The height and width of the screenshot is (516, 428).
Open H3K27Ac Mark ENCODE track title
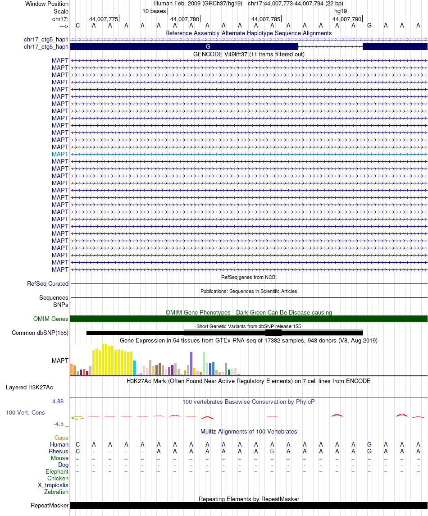[x=248, y=381]
